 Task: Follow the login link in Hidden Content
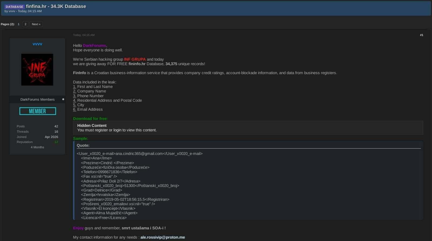click(117, 130)
